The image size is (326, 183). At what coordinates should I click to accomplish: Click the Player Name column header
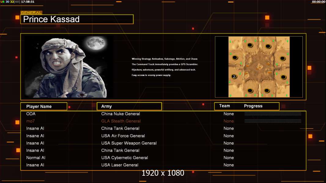(x=44, y=106)
